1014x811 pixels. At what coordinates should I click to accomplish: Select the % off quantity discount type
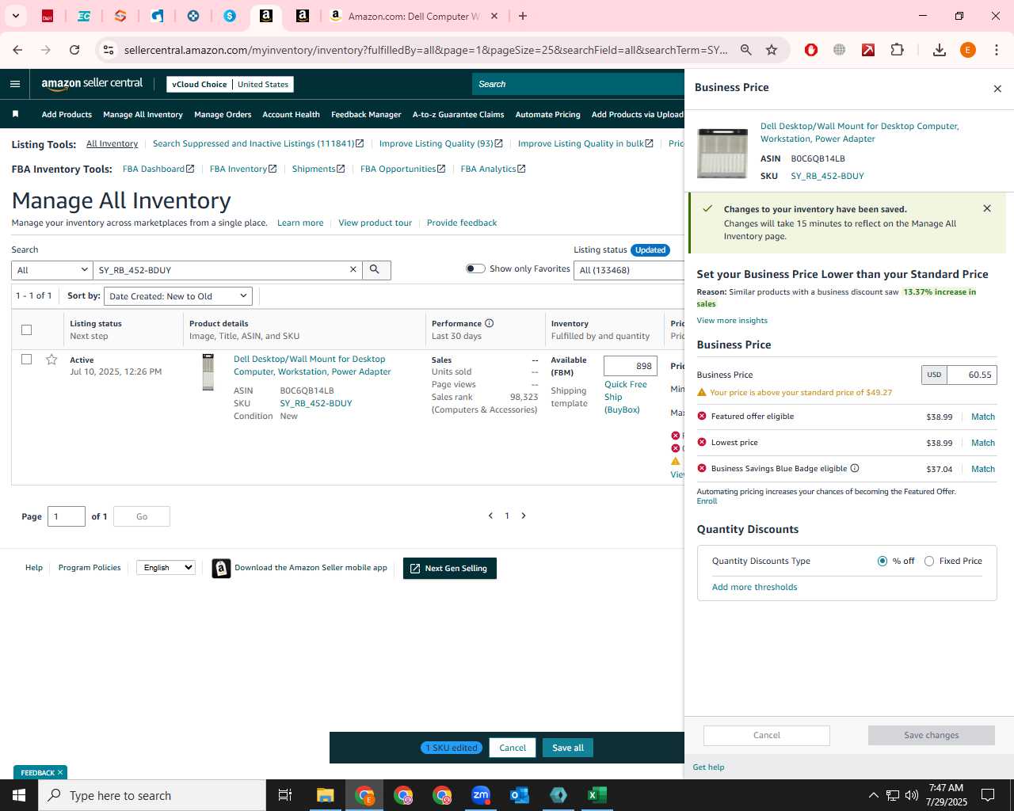[x=882, y=561]
